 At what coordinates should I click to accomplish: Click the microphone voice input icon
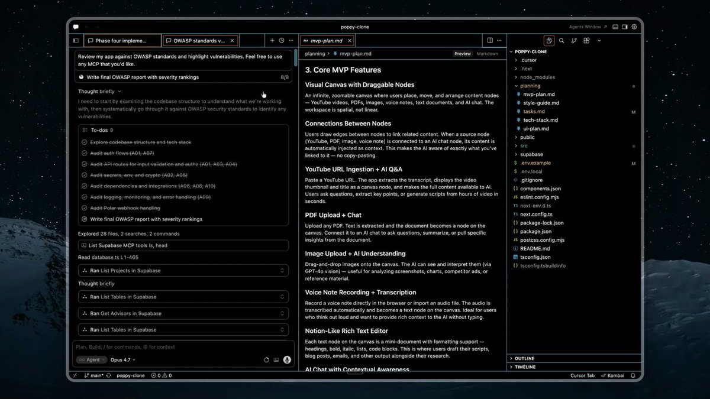pos(287,359)
